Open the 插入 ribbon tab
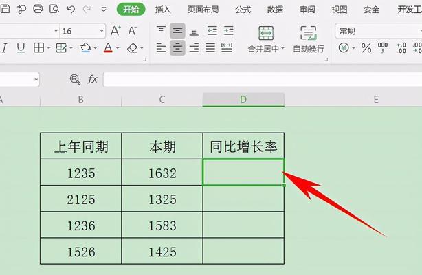 pyautogui.click(x=163, y=10)
